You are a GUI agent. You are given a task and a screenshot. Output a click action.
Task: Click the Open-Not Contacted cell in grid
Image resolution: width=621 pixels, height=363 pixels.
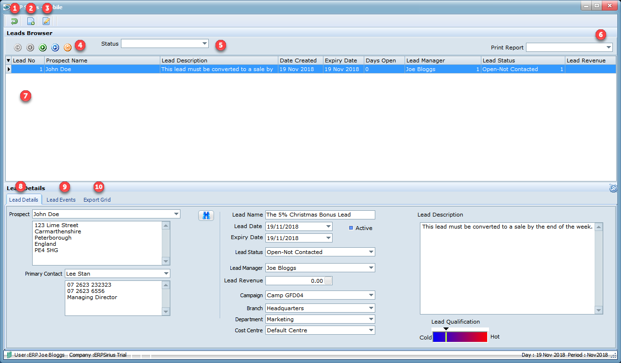[523, 69]
